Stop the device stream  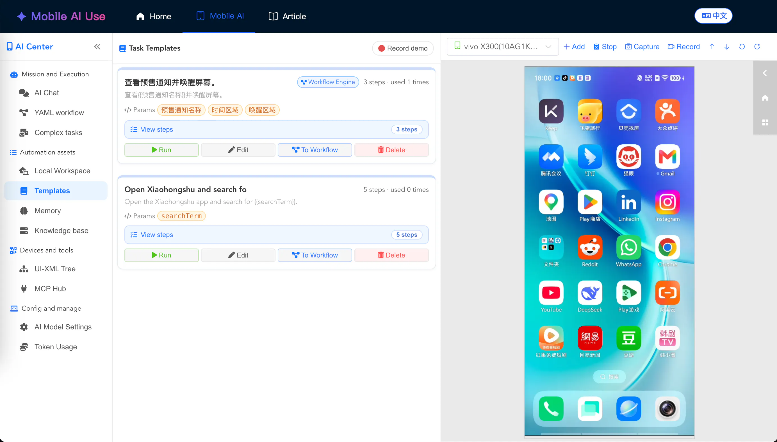[x=605, y=47]
